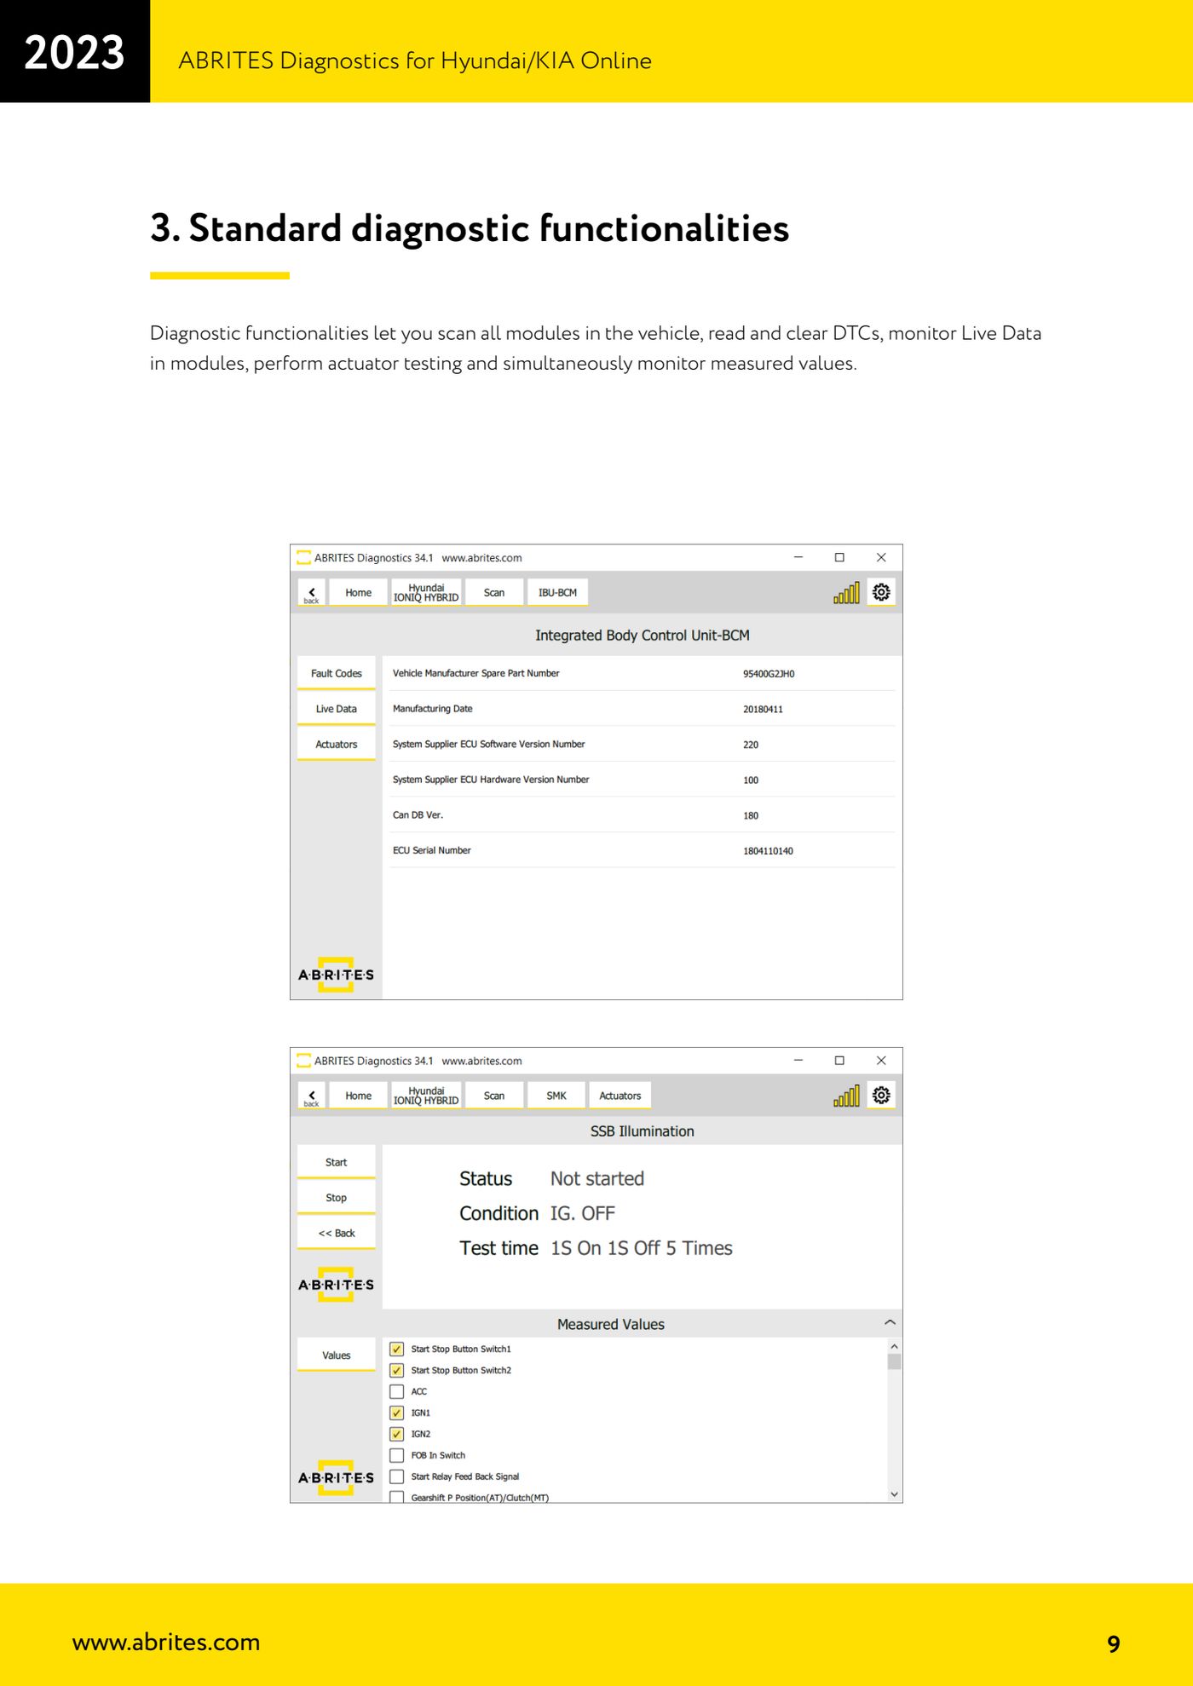Click signal strength icon in SSB Illumination window
Screen dimensions: 1193x1686
pyautogui.click(x=846, y=1096)
